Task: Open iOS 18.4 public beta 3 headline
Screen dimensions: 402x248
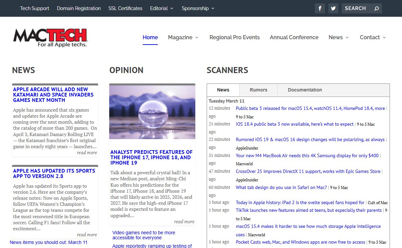Action: pyautogui.click(x=295, y=124)
